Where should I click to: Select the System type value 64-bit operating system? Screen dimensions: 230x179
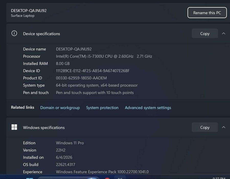click(x=97, y=85)
